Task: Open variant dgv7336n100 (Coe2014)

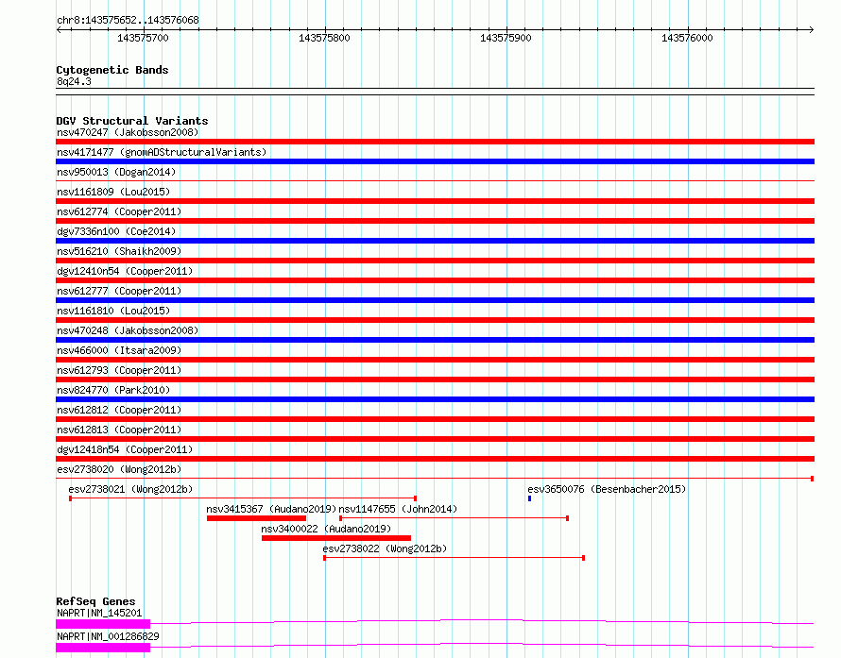Action: pyautogui.click(x=116, y=231)
